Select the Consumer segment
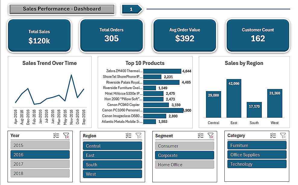298x185 pixels. [x=185, y=146]
